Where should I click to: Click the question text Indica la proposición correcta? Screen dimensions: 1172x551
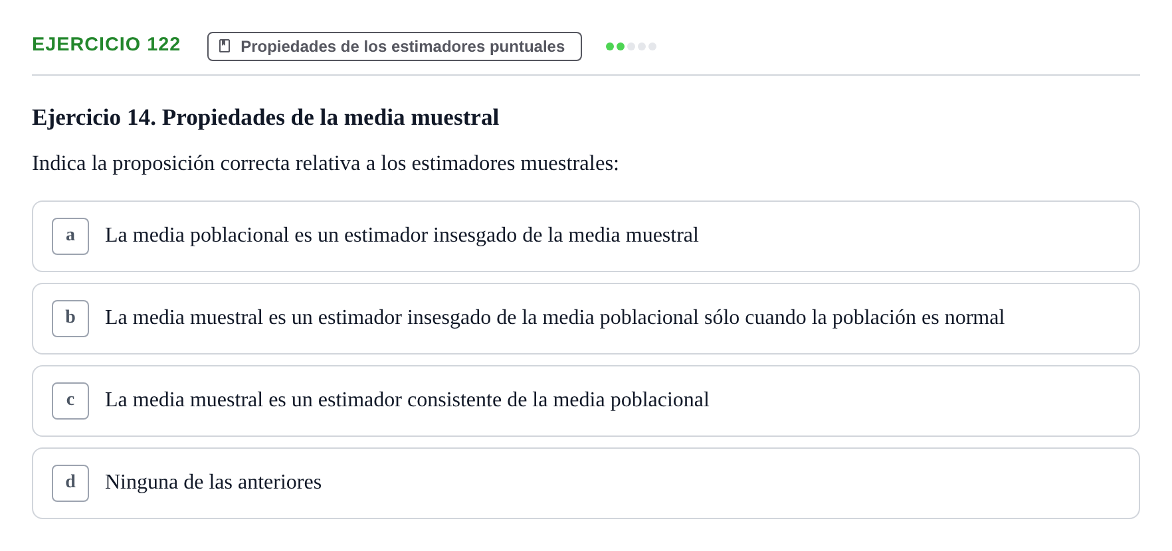click(326, 163)
